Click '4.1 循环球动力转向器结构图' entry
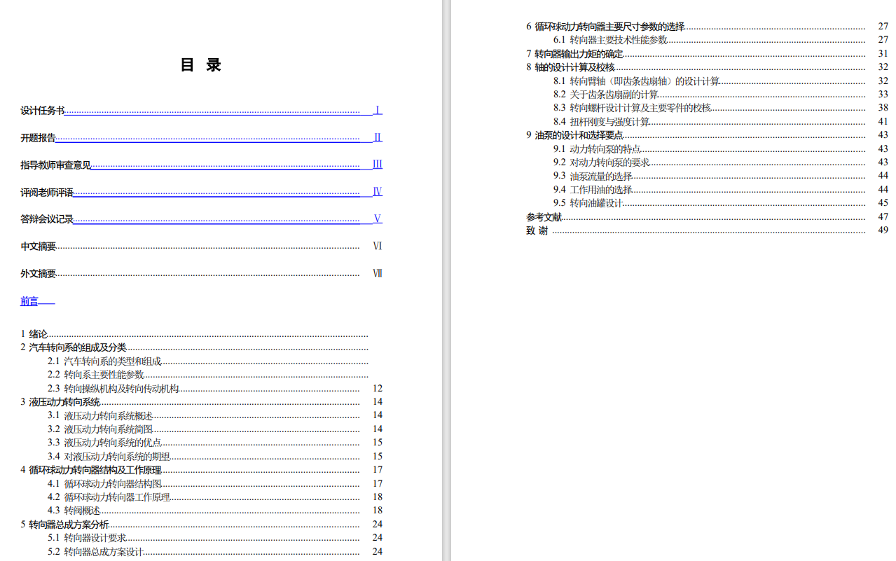This screenshot has height=561, width=896. click(x=215, y=483)
